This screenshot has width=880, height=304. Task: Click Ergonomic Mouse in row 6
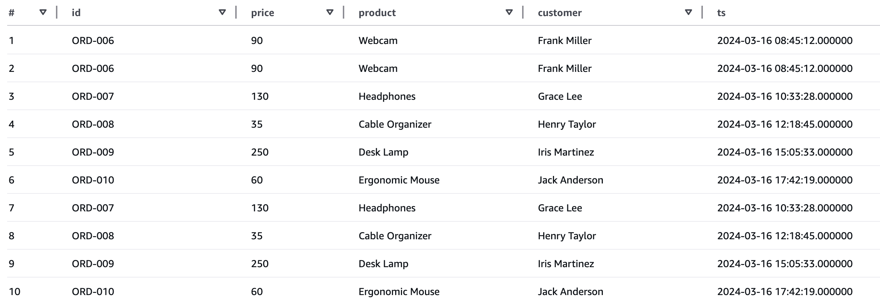(399, 180)
